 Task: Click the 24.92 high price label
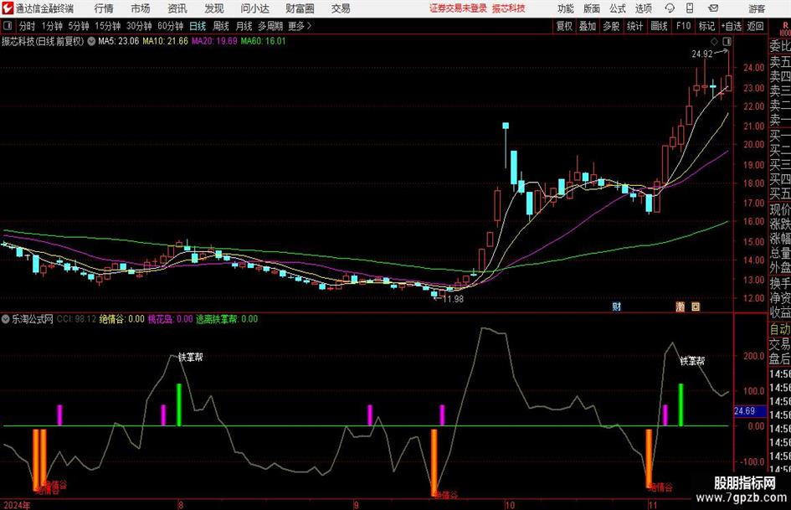point(701,54)
